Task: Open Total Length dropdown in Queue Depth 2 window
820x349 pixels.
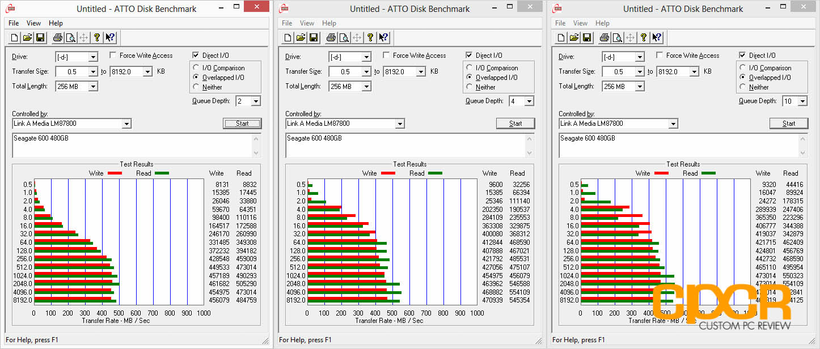Action: point(93,86)
